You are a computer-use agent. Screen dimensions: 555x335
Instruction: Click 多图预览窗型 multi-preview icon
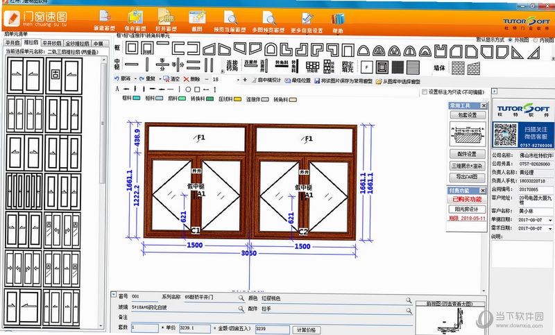click(268, 18)
